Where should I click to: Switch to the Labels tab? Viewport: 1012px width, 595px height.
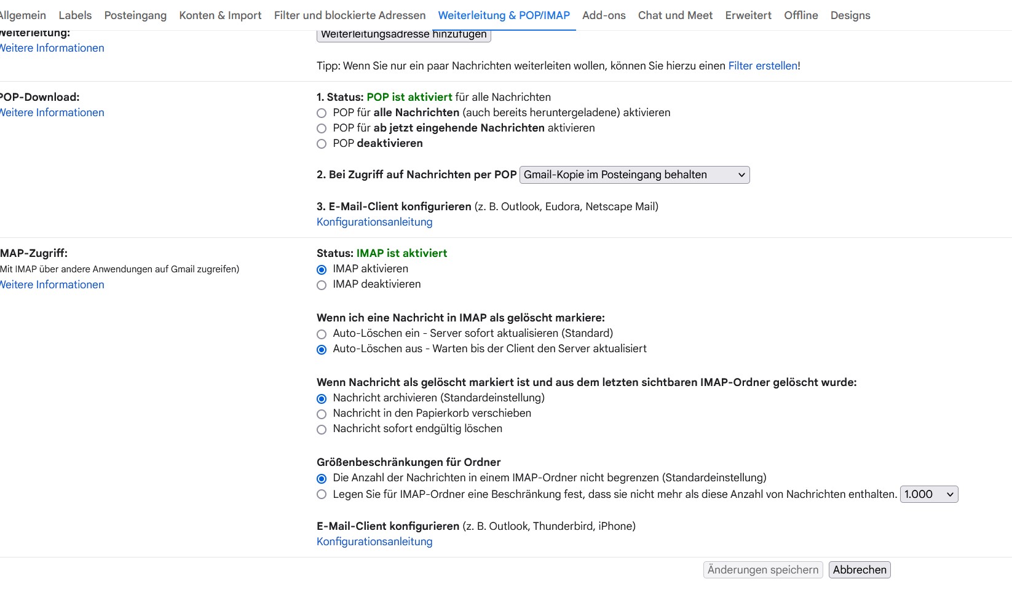(75, 15)
